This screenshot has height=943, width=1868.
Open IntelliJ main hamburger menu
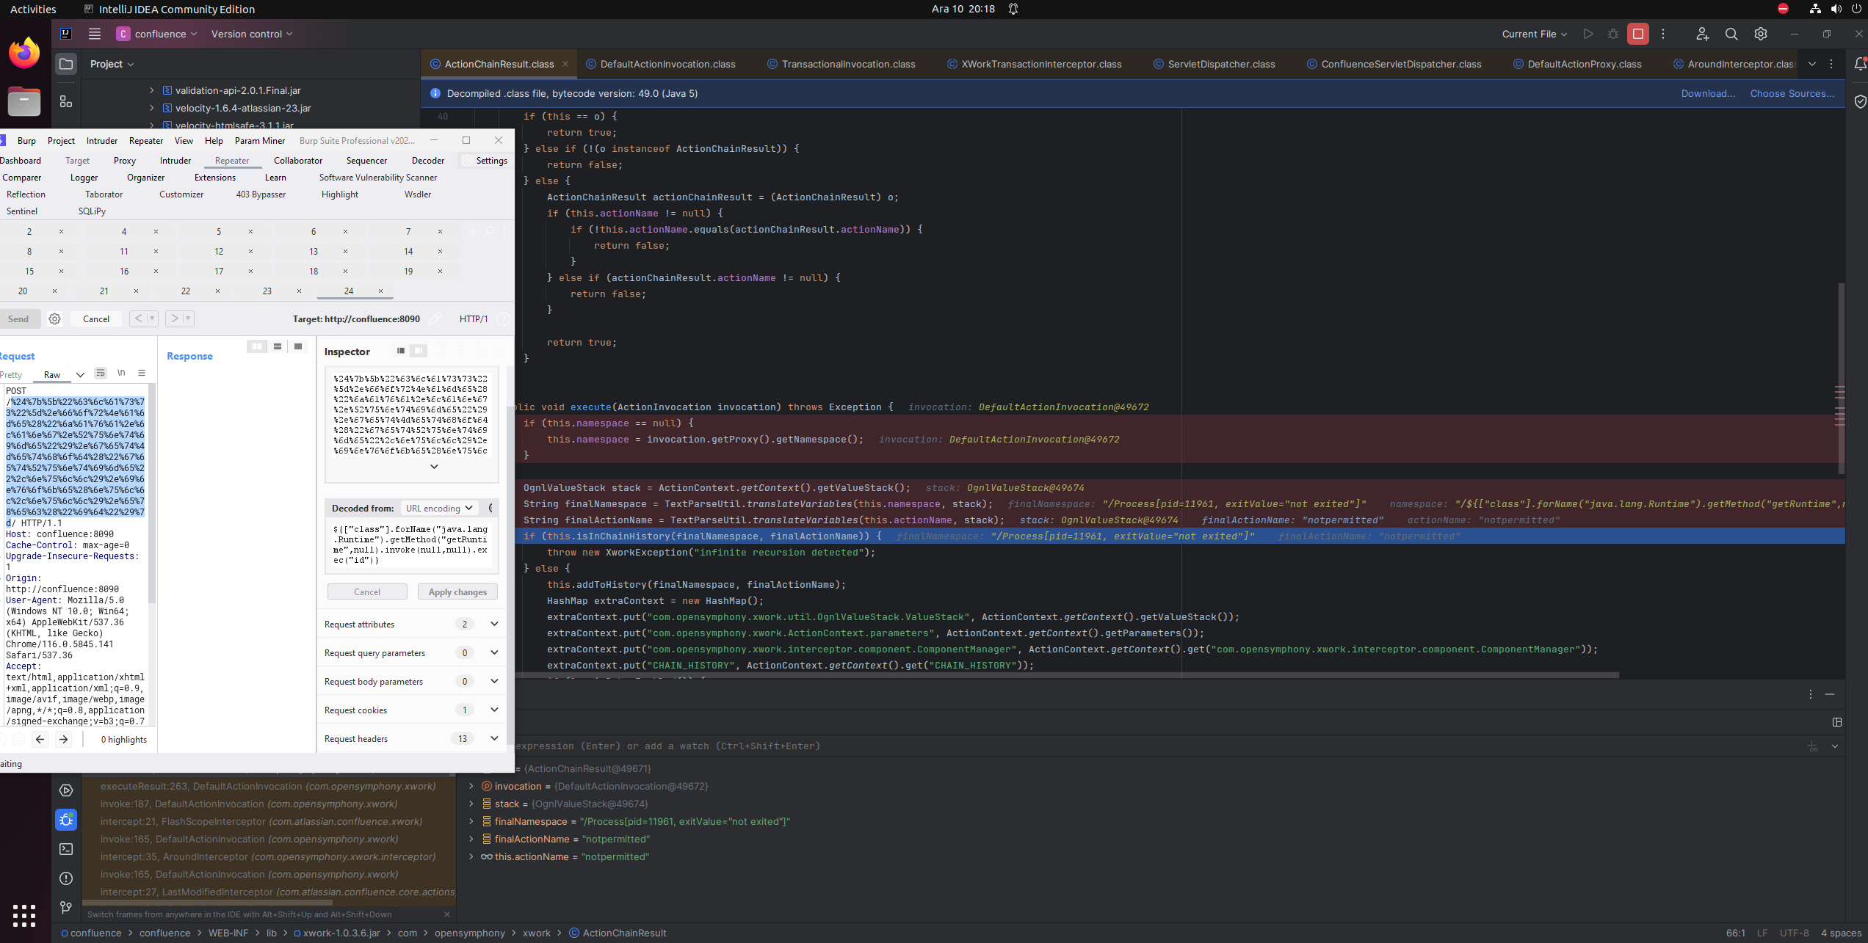pyautogui.click(x=94, y=34)
